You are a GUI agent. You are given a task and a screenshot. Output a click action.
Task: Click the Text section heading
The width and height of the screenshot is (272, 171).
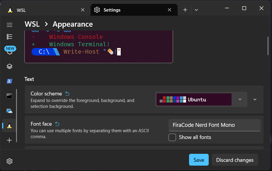click(x=29, y=79)
